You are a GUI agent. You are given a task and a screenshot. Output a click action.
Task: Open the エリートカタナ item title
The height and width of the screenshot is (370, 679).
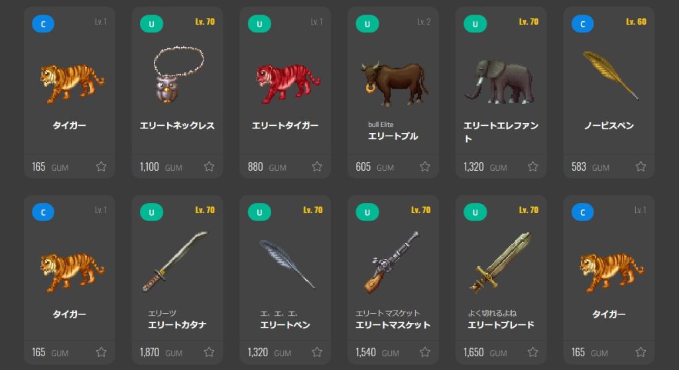click(177, 324)
